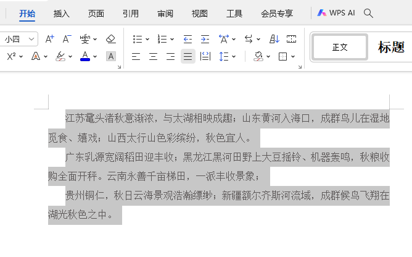412x257 pixels.
Task: Decrease paragraph indent
Action: point(187,40)
